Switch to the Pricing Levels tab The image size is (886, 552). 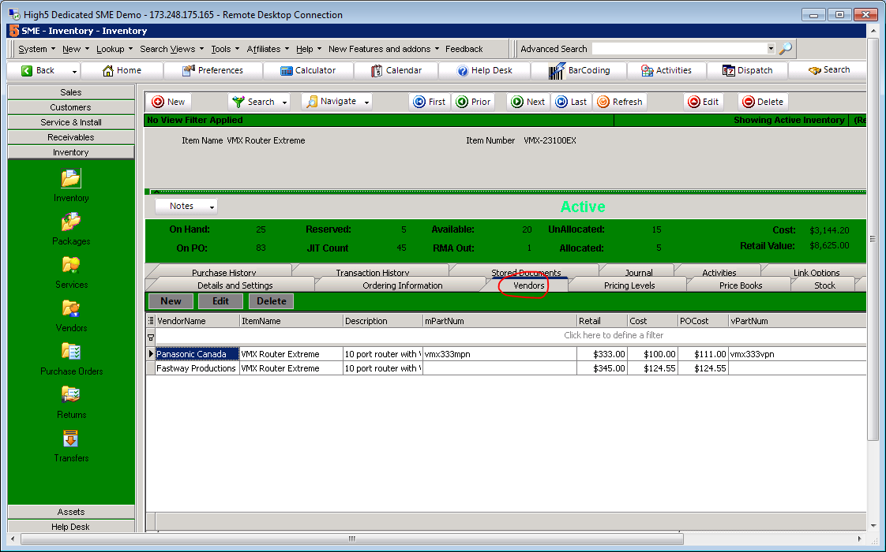point(629,285)
